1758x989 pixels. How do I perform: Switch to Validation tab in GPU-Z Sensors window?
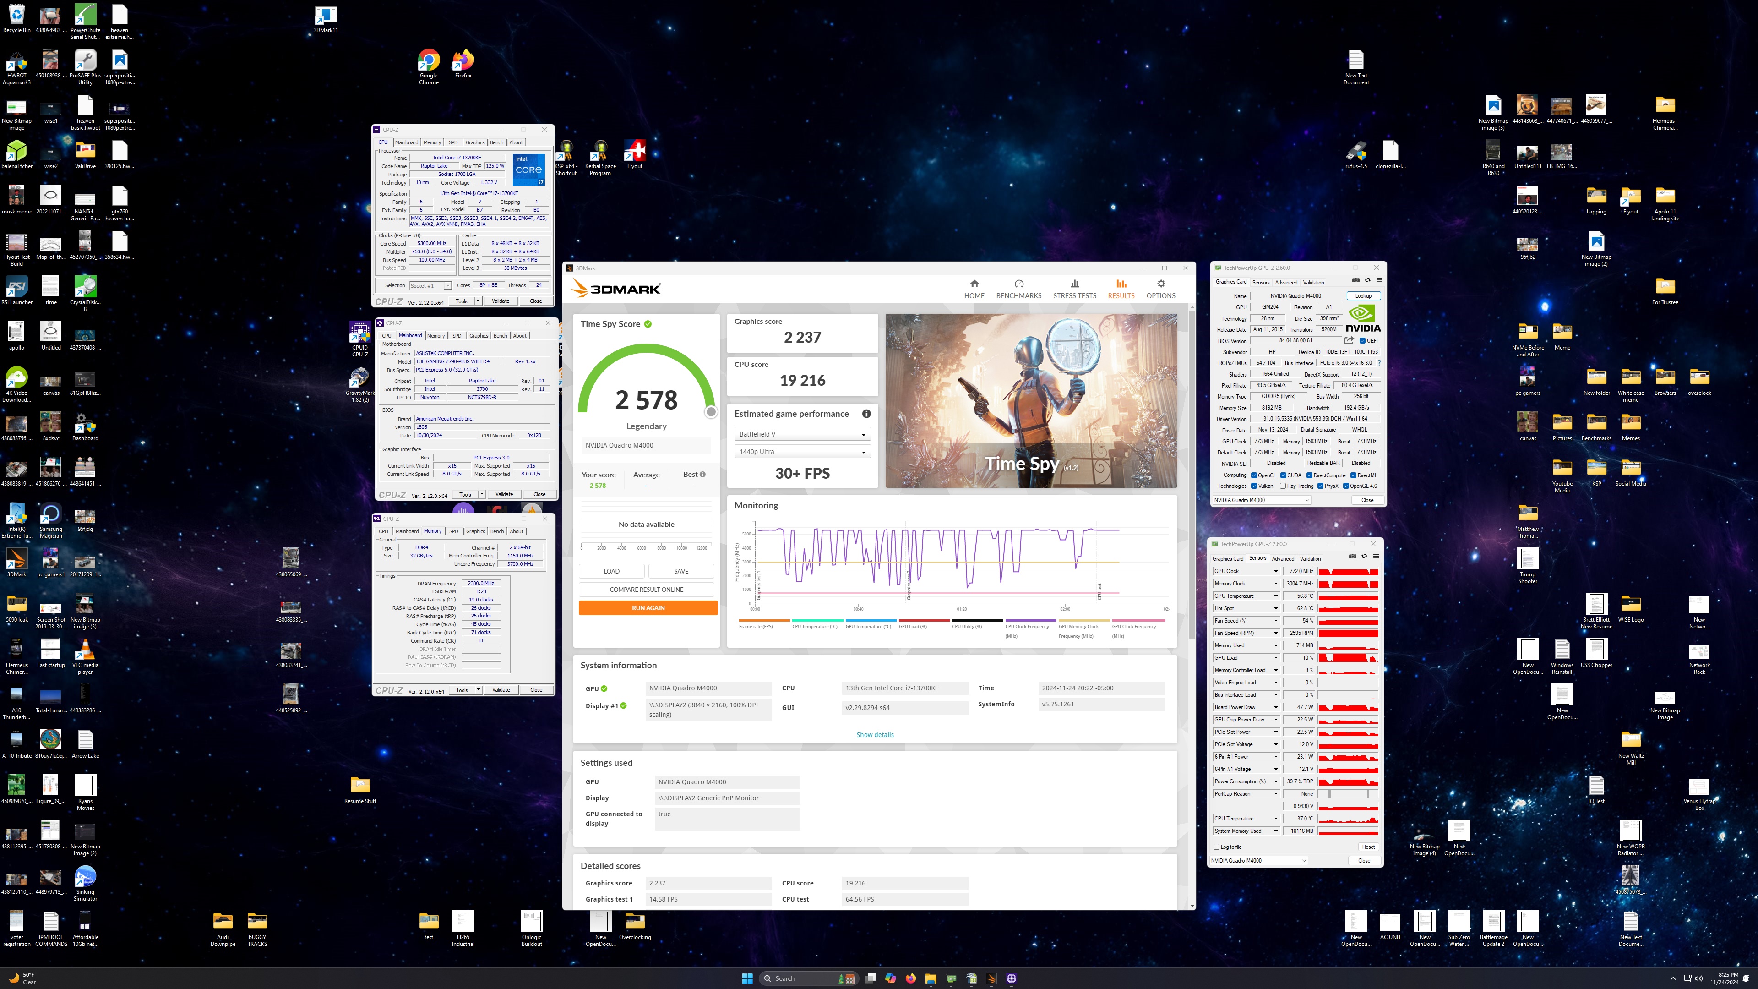click(1310, 558)
